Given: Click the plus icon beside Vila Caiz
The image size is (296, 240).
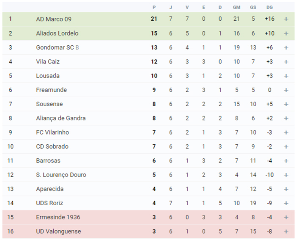Looking at the screenshot, I should tap(286, 62).
